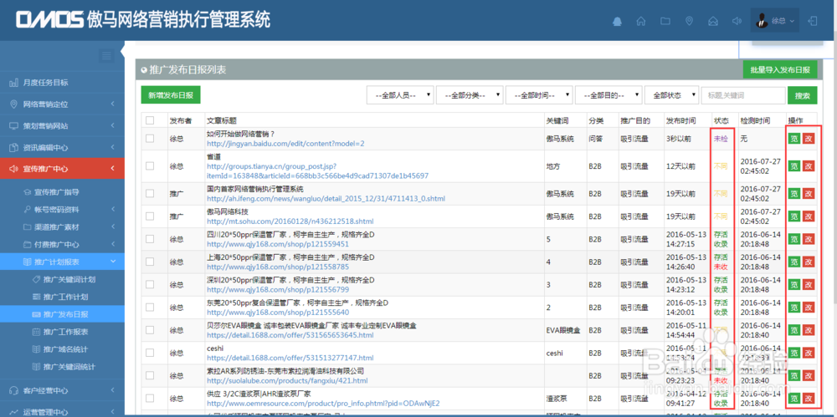
Task: Open the --全部分类-- dropdown filter
Action: 470,95
